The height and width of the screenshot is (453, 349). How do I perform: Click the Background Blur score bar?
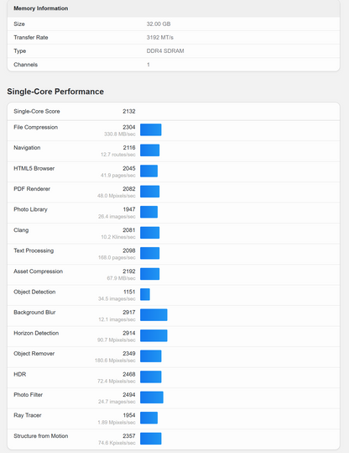[154, 315]
